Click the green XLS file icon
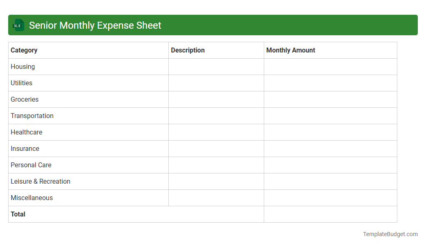This screenshot has width=426, height=246. [18, 25]
